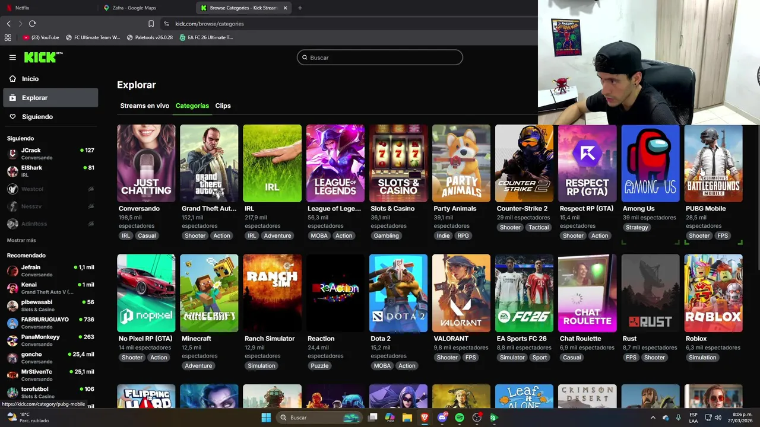This screenshot has width=760, height=427.
Task: Open FC Ultimate Team bookmark
Action: [x=93, y=37]
